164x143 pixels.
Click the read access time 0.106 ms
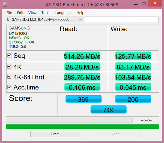pyautogui.click(x=82, y=87)
